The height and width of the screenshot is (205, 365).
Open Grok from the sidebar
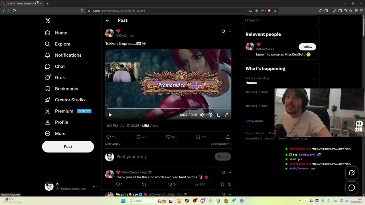[55, 77]
